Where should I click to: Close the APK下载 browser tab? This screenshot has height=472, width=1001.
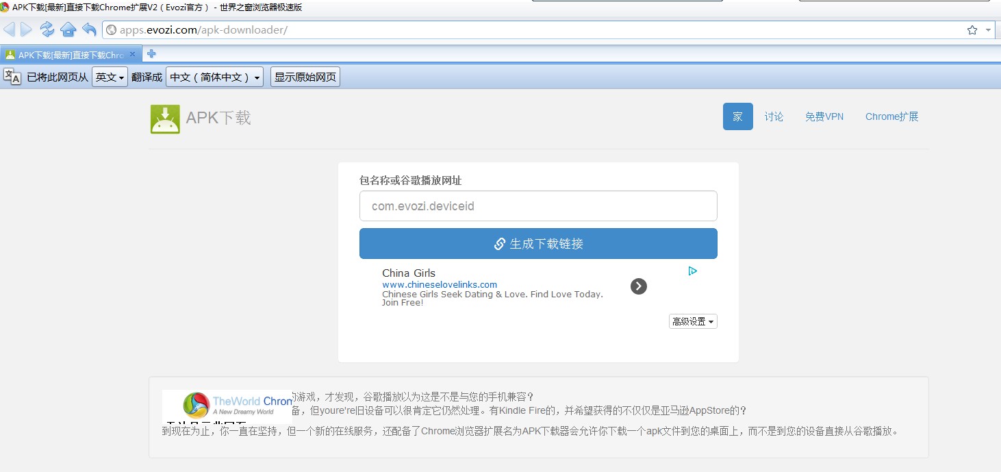tap(133, 54)
